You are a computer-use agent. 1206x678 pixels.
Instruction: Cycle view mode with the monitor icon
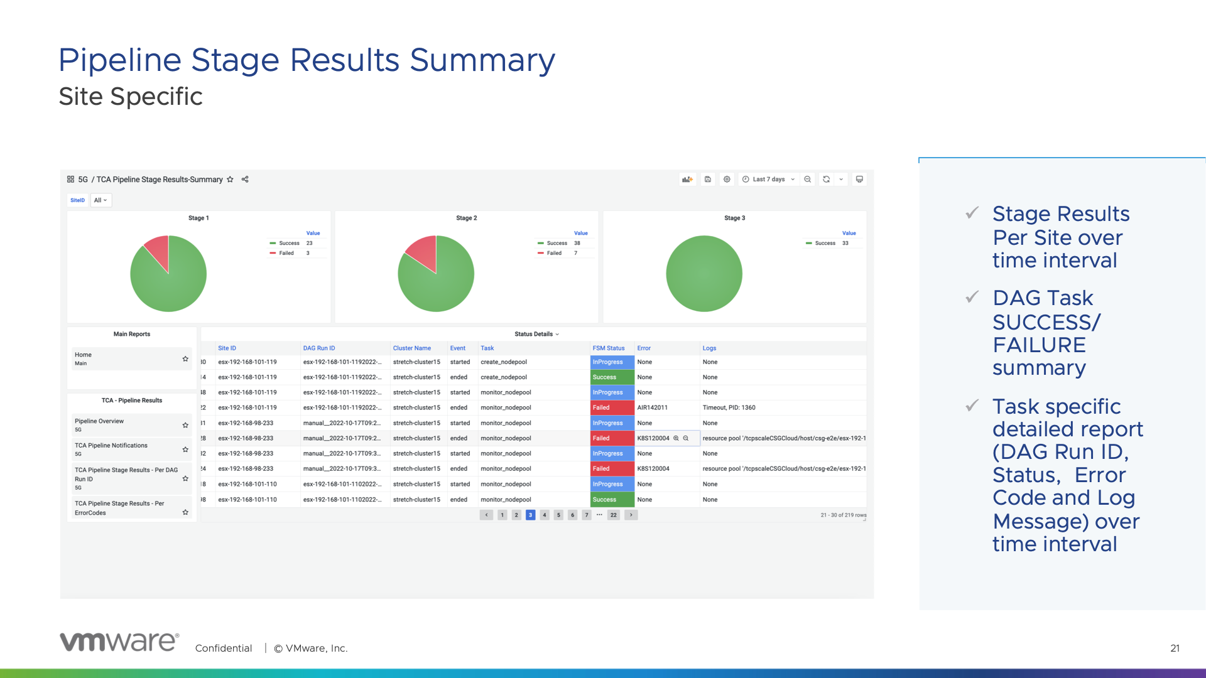[859, 180]
